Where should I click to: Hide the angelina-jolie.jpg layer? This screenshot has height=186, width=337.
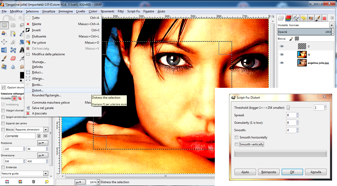pos(282,63)
